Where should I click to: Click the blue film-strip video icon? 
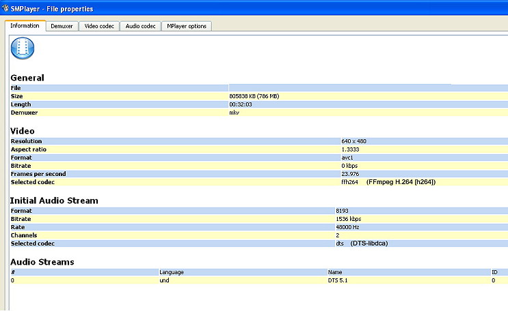click(23, 48)
